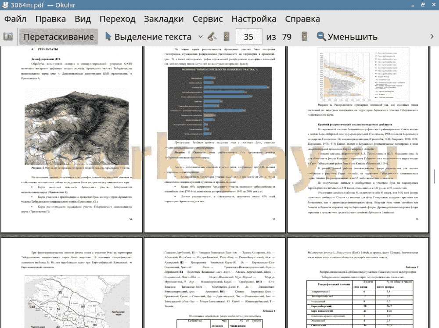This screenshot has width=439, height=328.
Task: Select the Выделение текста tool
Action: 148,37
